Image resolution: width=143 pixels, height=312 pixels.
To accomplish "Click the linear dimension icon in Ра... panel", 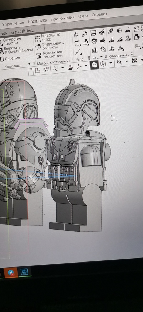I will coord(93,33).
